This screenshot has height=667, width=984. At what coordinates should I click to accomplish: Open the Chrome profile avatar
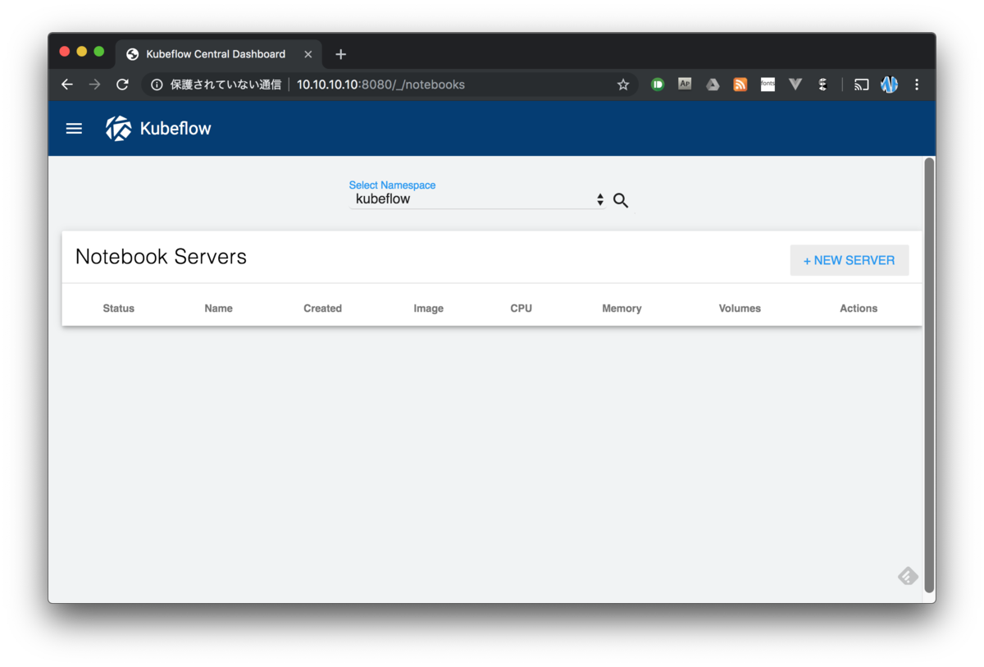tap(889, 85)
